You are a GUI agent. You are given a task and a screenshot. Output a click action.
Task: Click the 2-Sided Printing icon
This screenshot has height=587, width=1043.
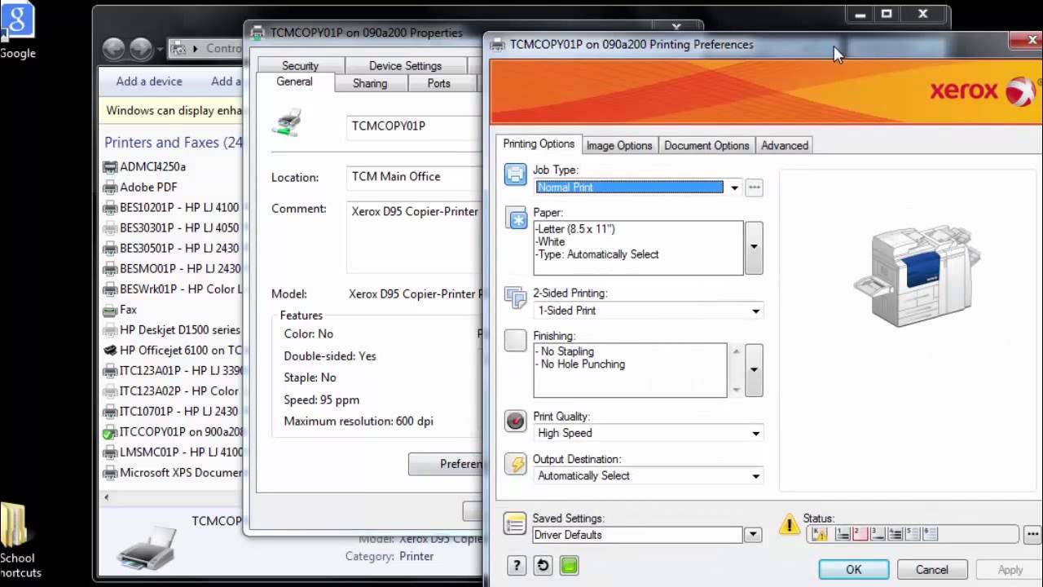pyautogui.click(x=515, y=297)
